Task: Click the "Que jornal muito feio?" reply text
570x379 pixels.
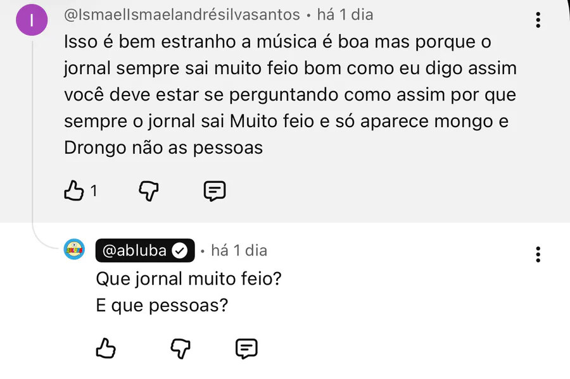Action: 188,278
